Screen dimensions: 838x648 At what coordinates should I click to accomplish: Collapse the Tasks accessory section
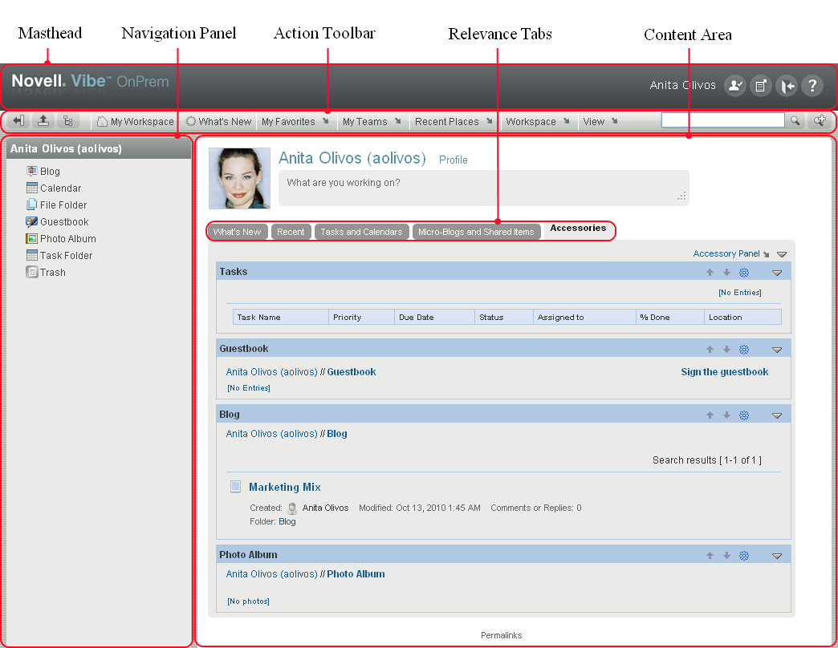[x=776, y=273]
